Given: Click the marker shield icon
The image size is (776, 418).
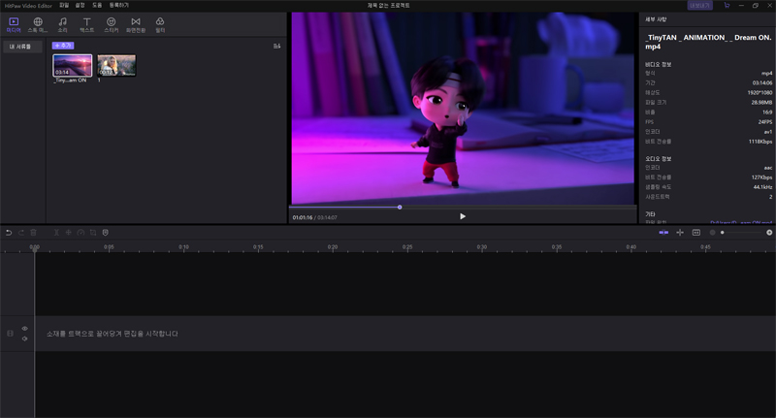Looking at the screenshot, I should [x=106, y=233].
